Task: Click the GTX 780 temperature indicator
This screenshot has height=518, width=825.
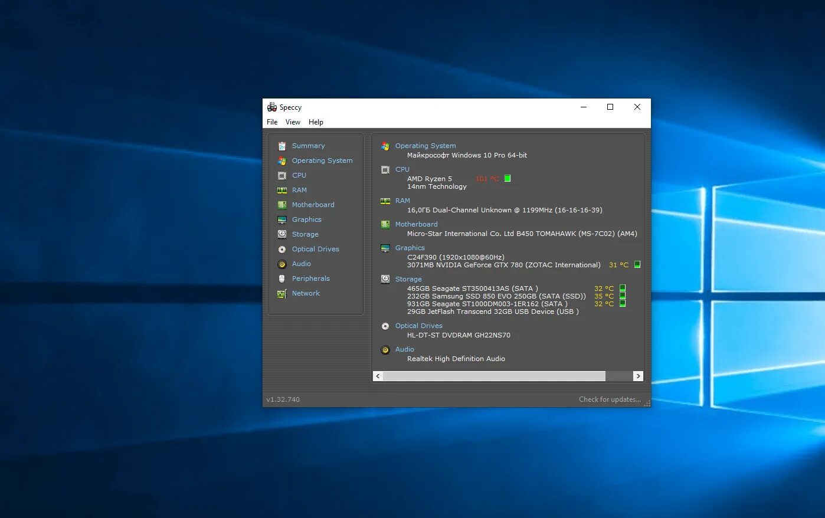Action: click(x=637, y=264)
